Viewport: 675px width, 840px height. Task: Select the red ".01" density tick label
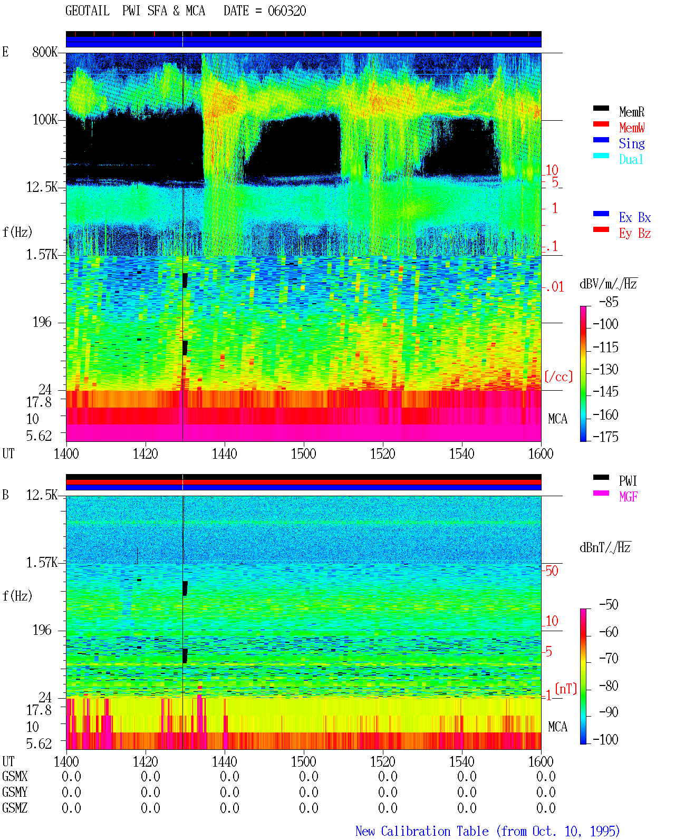click(x=554, y=287)
